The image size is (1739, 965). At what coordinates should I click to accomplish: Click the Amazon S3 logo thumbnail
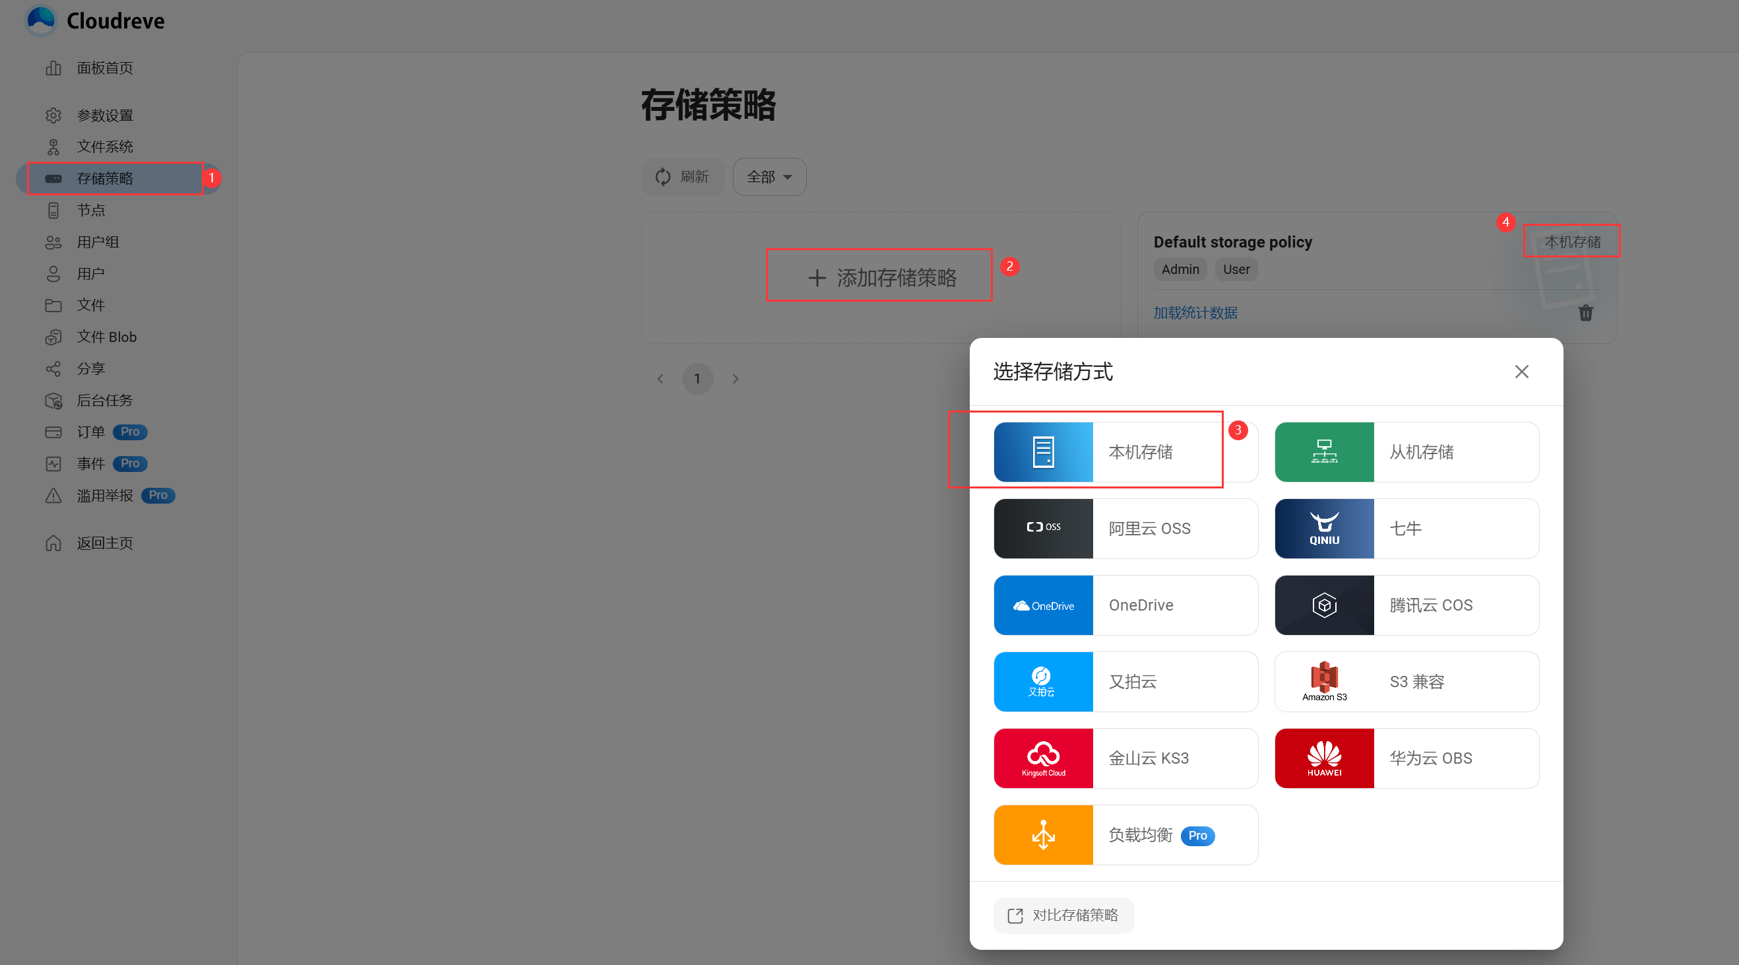(1324, 681)
